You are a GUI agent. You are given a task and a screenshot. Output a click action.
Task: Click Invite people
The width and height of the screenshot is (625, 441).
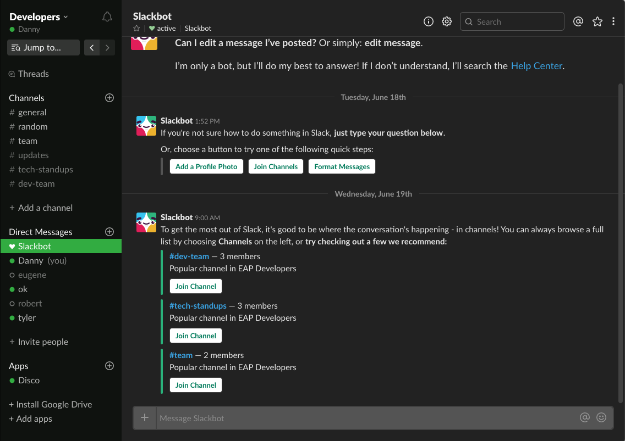pyautogui.click(x=39, y=342)
